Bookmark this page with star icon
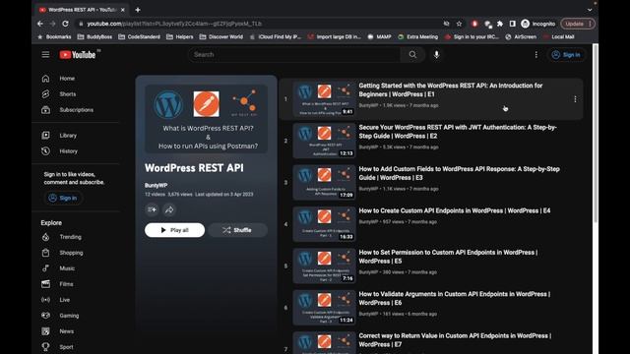The width and height of the screenshot is (630, 354). [459, 24]
